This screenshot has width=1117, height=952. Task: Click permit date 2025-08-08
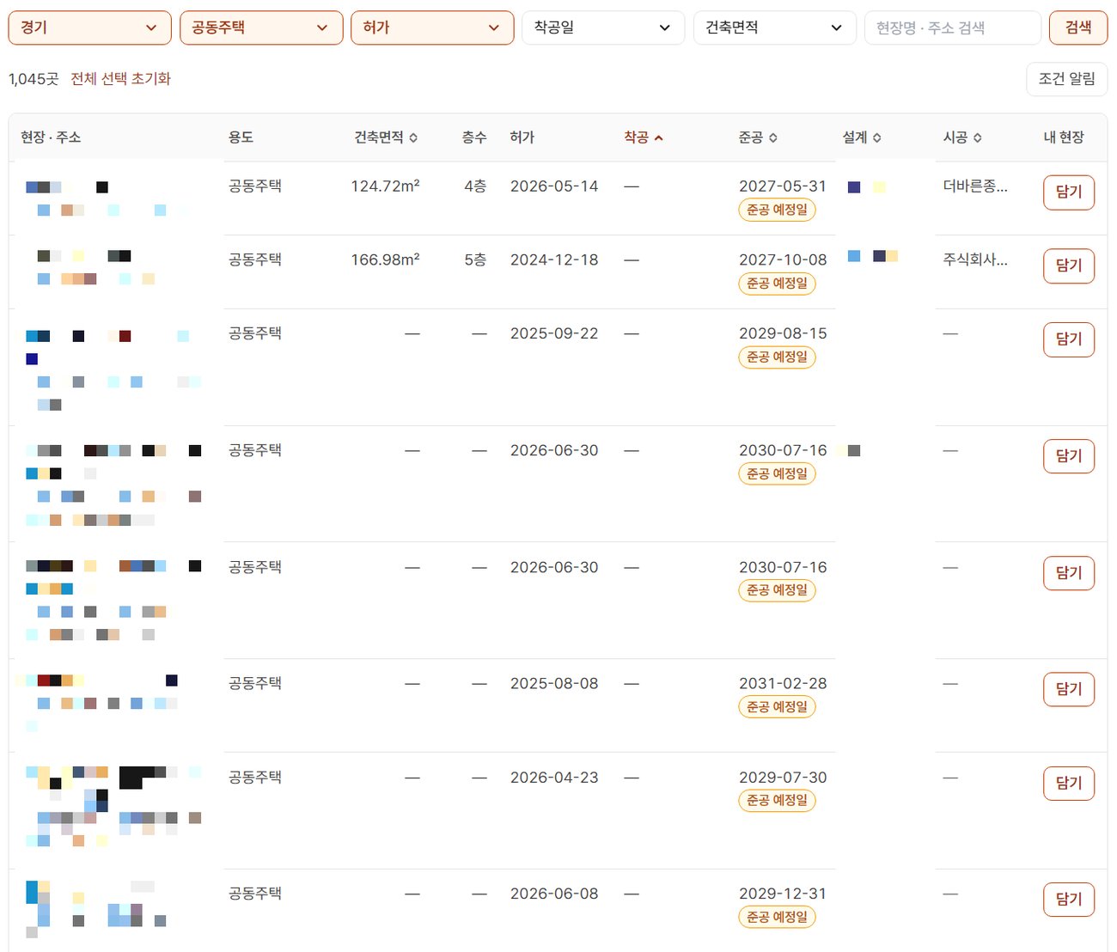point(554,684)
